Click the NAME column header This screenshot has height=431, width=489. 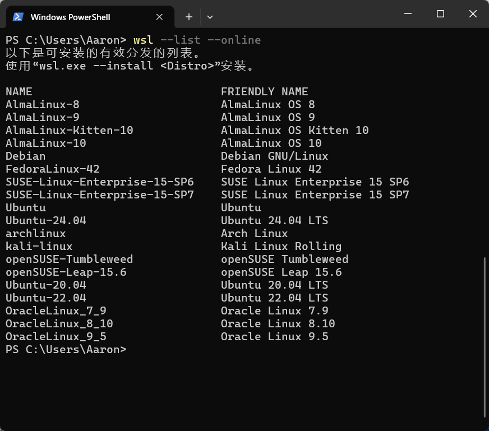pyautogui.click(x=19, y=91)
